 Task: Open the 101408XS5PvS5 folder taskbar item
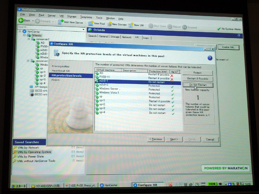47,186
